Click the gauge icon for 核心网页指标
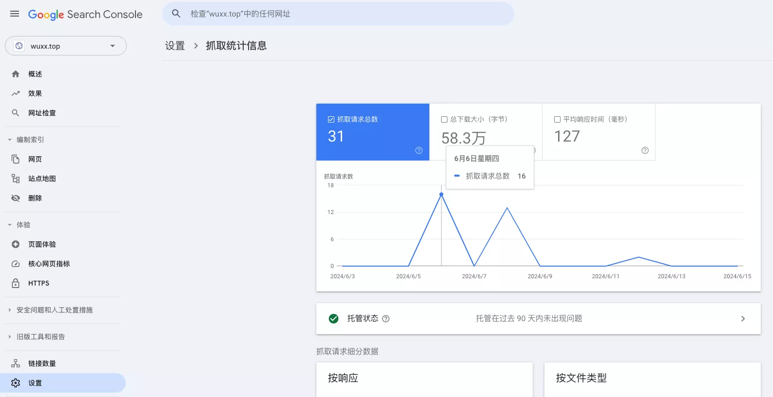Screen dimensions: 773x397 tap(16, 264)
